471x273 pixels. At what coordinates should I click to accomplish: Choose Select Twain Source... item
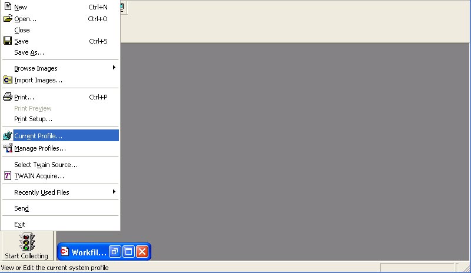[60, 165]
